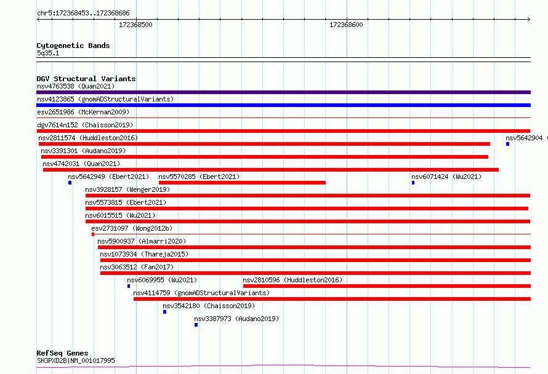Select the red dgv7614n152 variant bar
548x374 pixels.
tap(283, 131)
